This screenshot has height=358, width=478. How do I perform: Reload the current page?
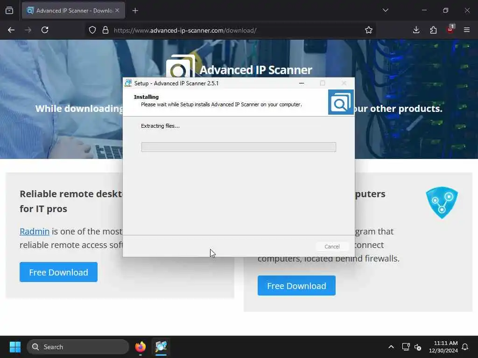pos(45,30)
